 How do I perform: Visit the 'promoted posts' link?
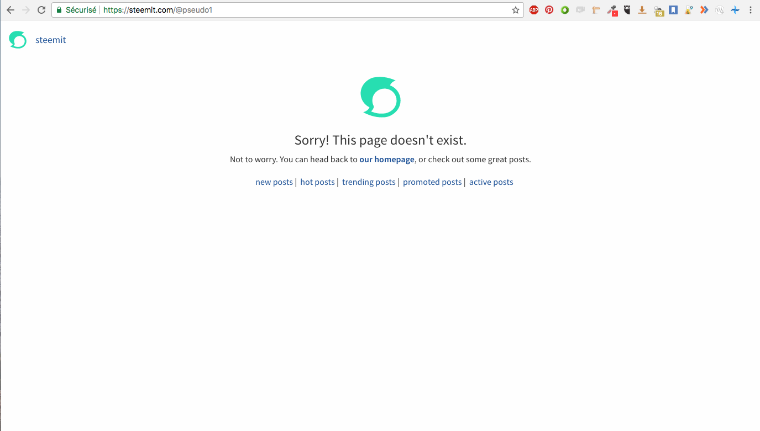pyautogui.click(x=432, y=182)
